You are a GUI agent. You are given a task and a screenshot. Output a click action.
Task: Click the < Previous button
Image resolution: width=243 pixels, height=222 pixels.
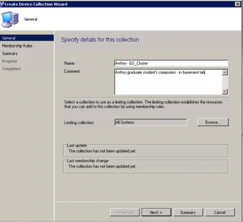click(x=124, y=213)
